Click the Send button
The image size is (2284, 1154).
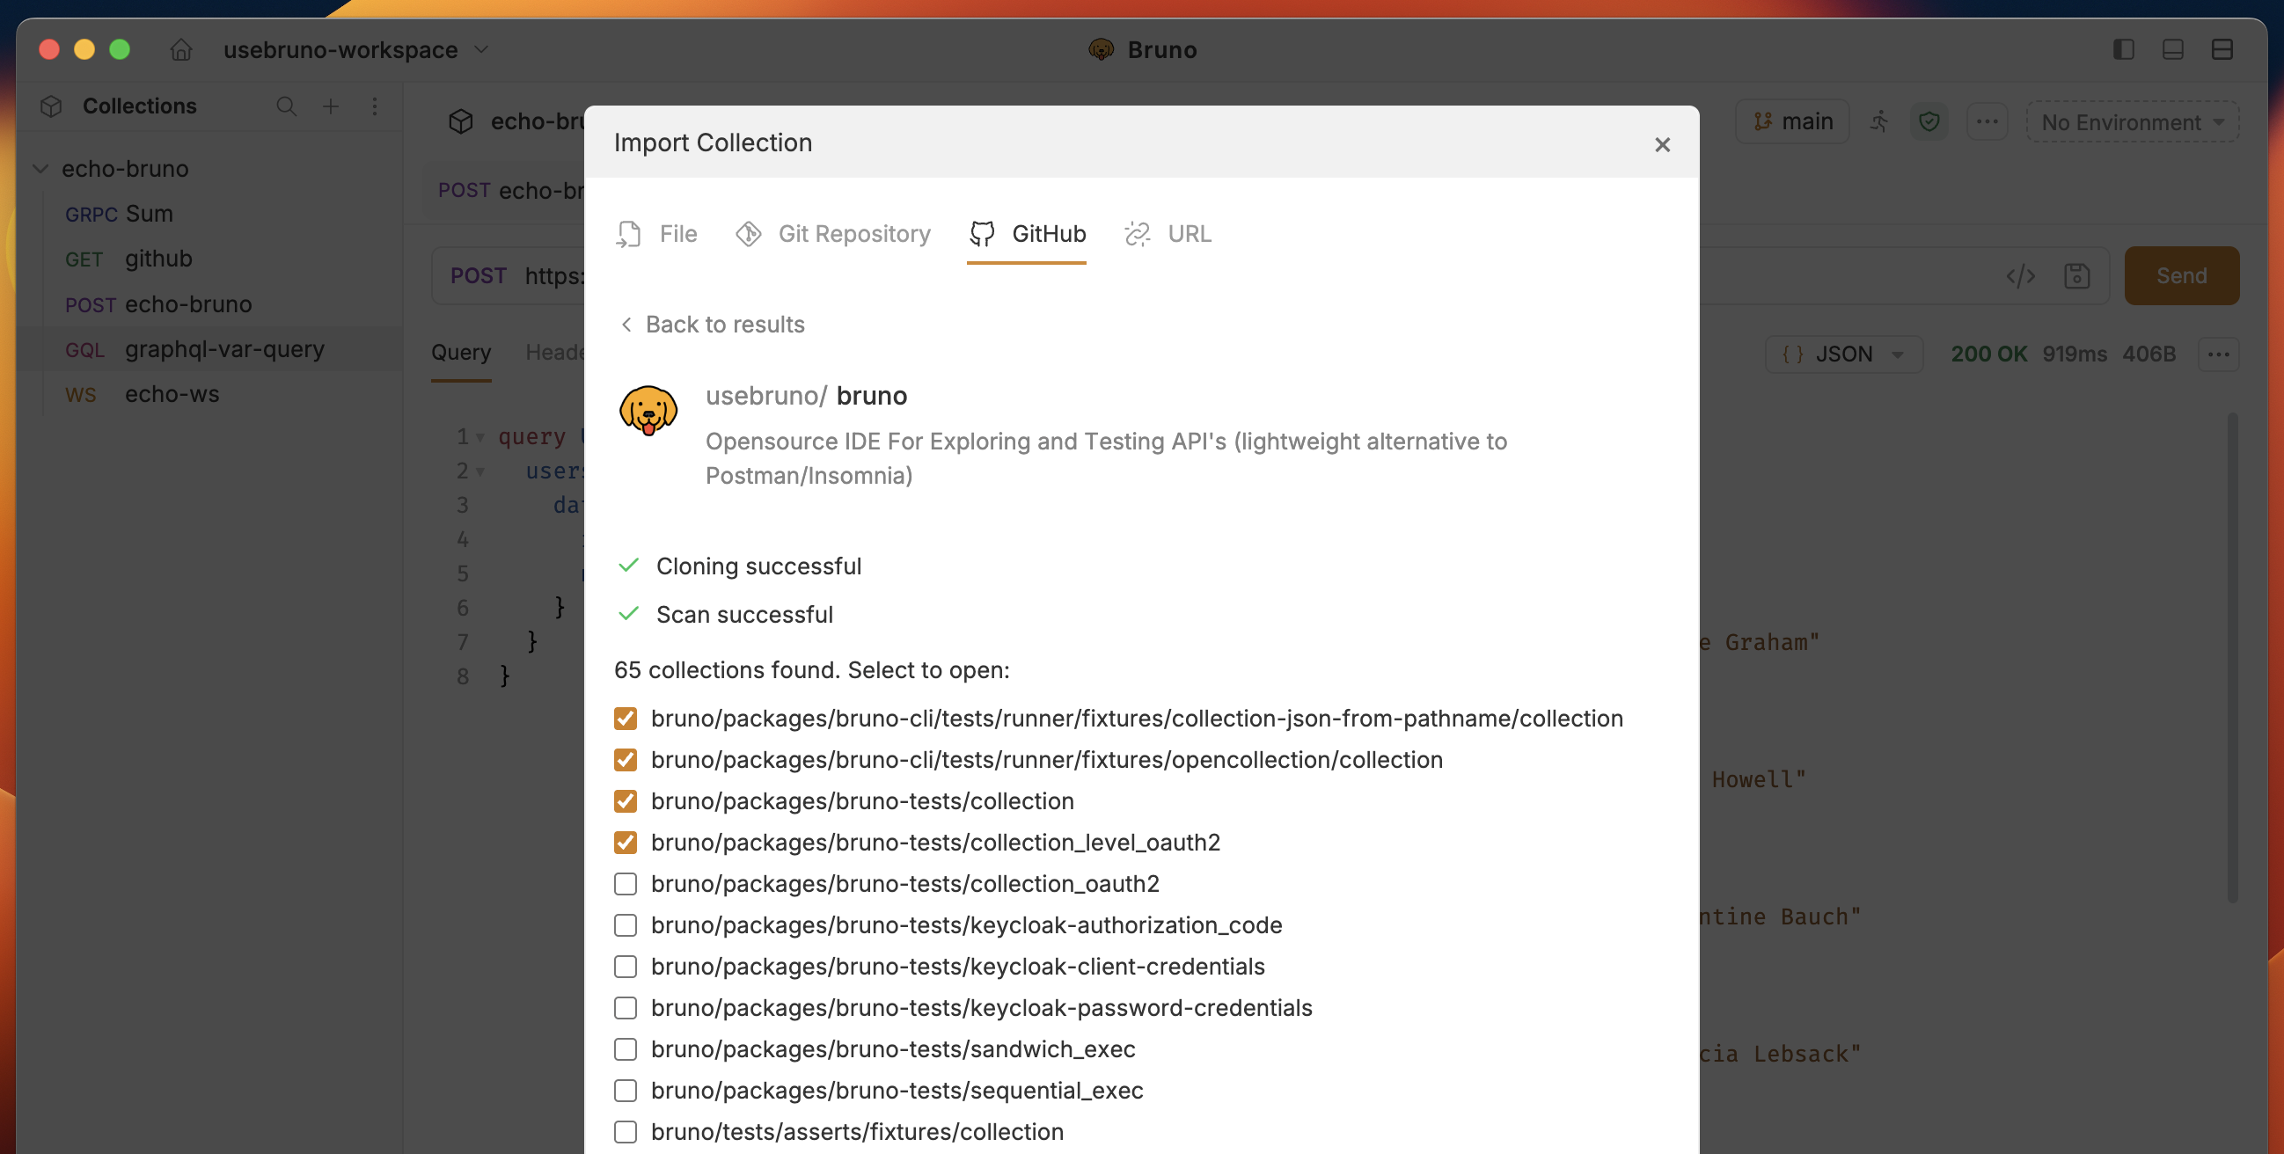tap(2180, 276)
